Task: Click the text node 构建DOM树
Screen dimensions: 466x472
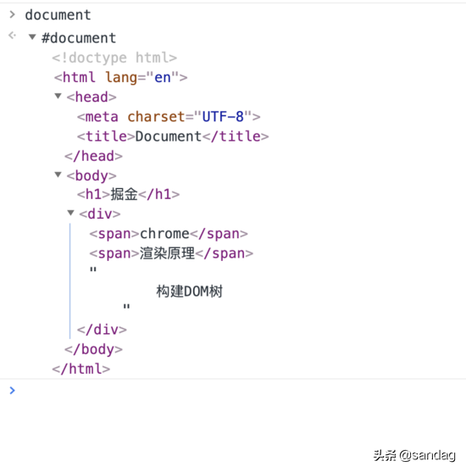Action: coord(189,292)
